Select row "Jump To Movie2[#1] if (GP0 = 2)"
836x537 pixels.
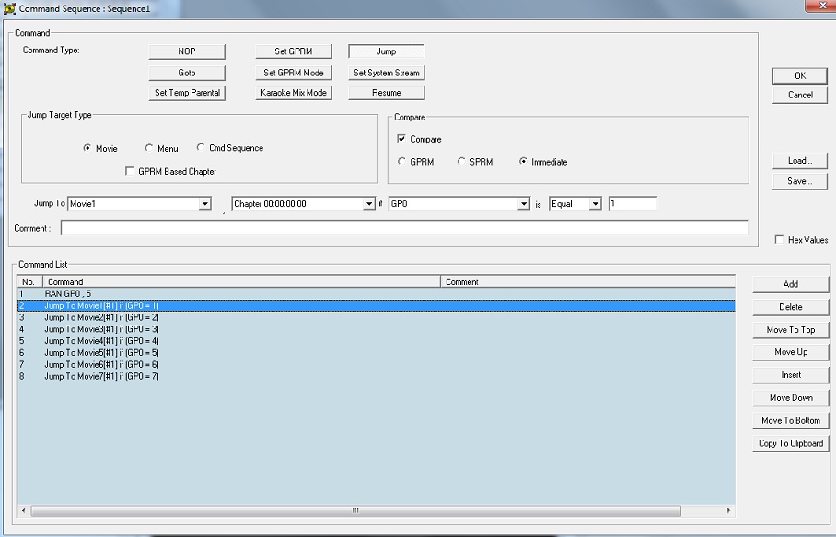(376, 317)
